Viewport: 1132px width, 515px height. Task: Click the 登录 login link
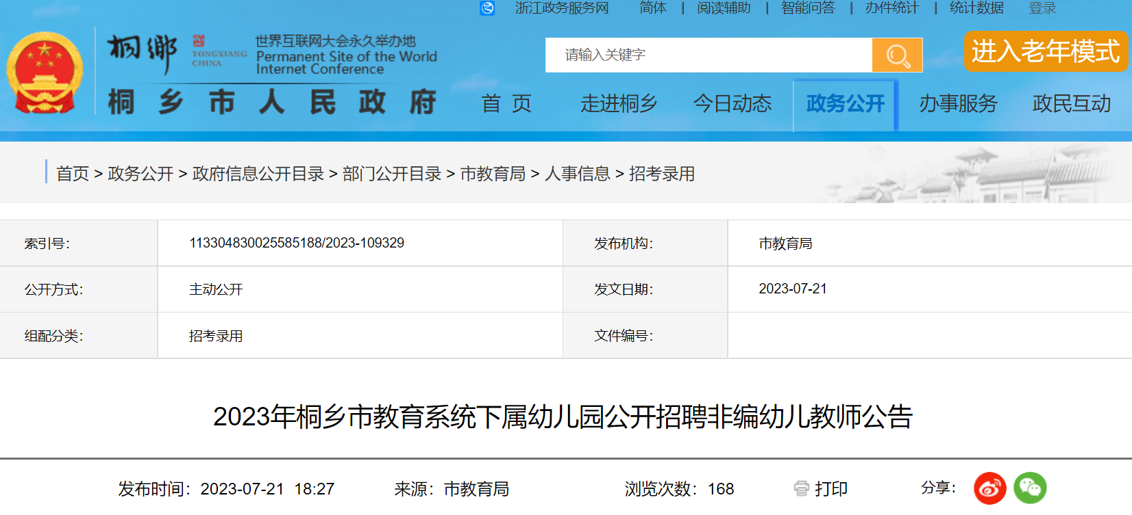[1042, 8]
